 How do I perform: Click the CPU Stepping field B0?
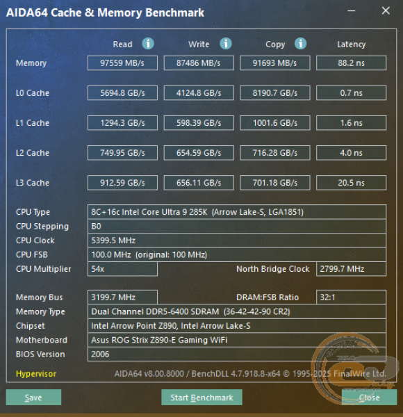coord(237,227)
